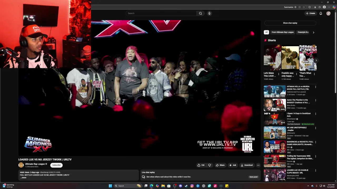This screenshot has height=189, width=337.
Task: Click the Create button
Action: coord(310,13)
